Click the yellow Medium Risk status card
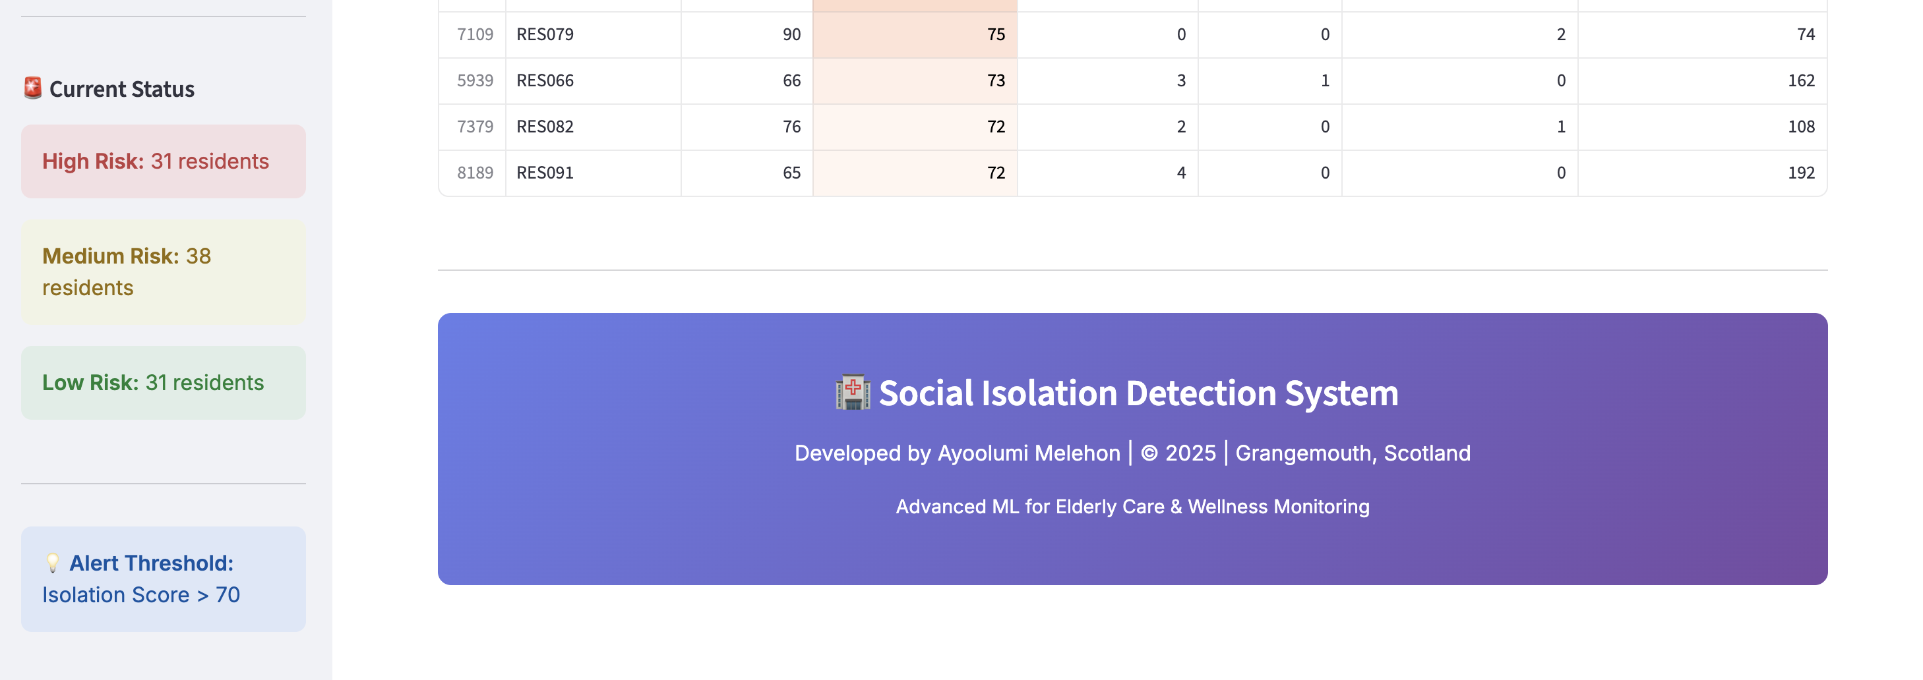This screenshot has height=680, width=1923. (164, 271)
